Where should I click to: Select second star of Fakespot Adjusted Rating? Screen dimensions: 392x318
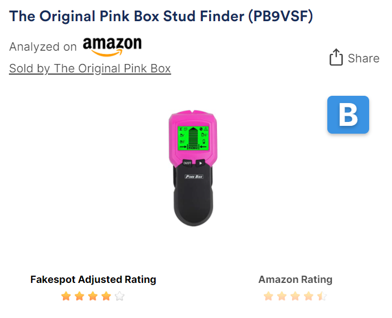click(x=80, y=296)
